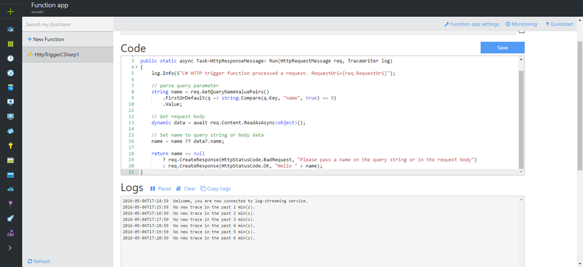Select HttpTriggerCSharp1 function

tap(68, 55)
